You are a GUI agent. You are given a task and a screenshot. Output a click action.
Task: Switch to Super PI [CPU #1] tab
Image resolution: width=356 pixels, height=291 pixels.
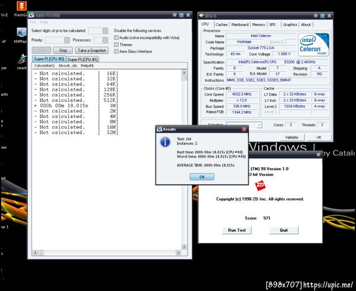pyautogui.click(x=82, y=59)
